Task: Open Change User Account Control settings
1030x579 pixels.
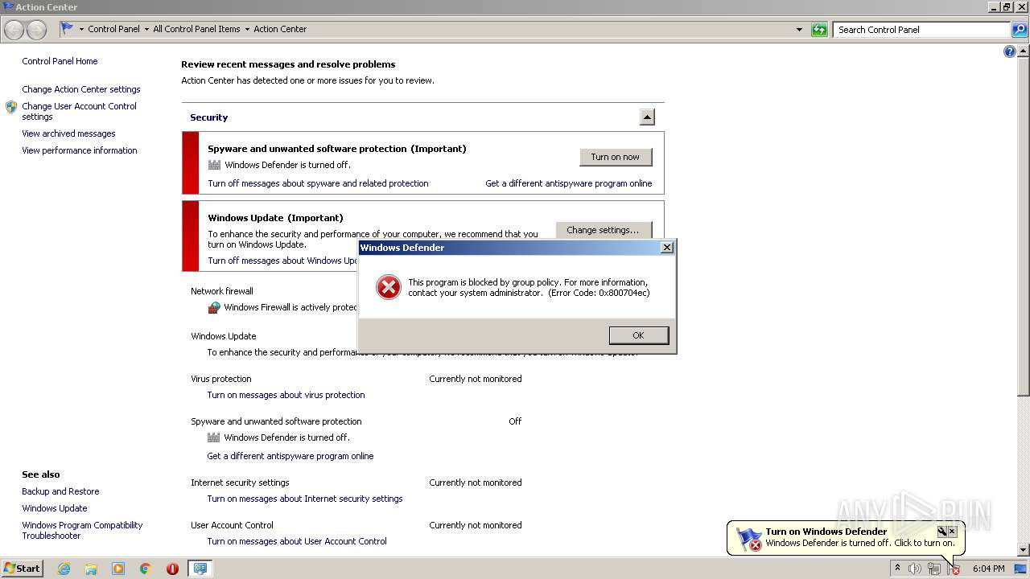Action: pos(79,111)
